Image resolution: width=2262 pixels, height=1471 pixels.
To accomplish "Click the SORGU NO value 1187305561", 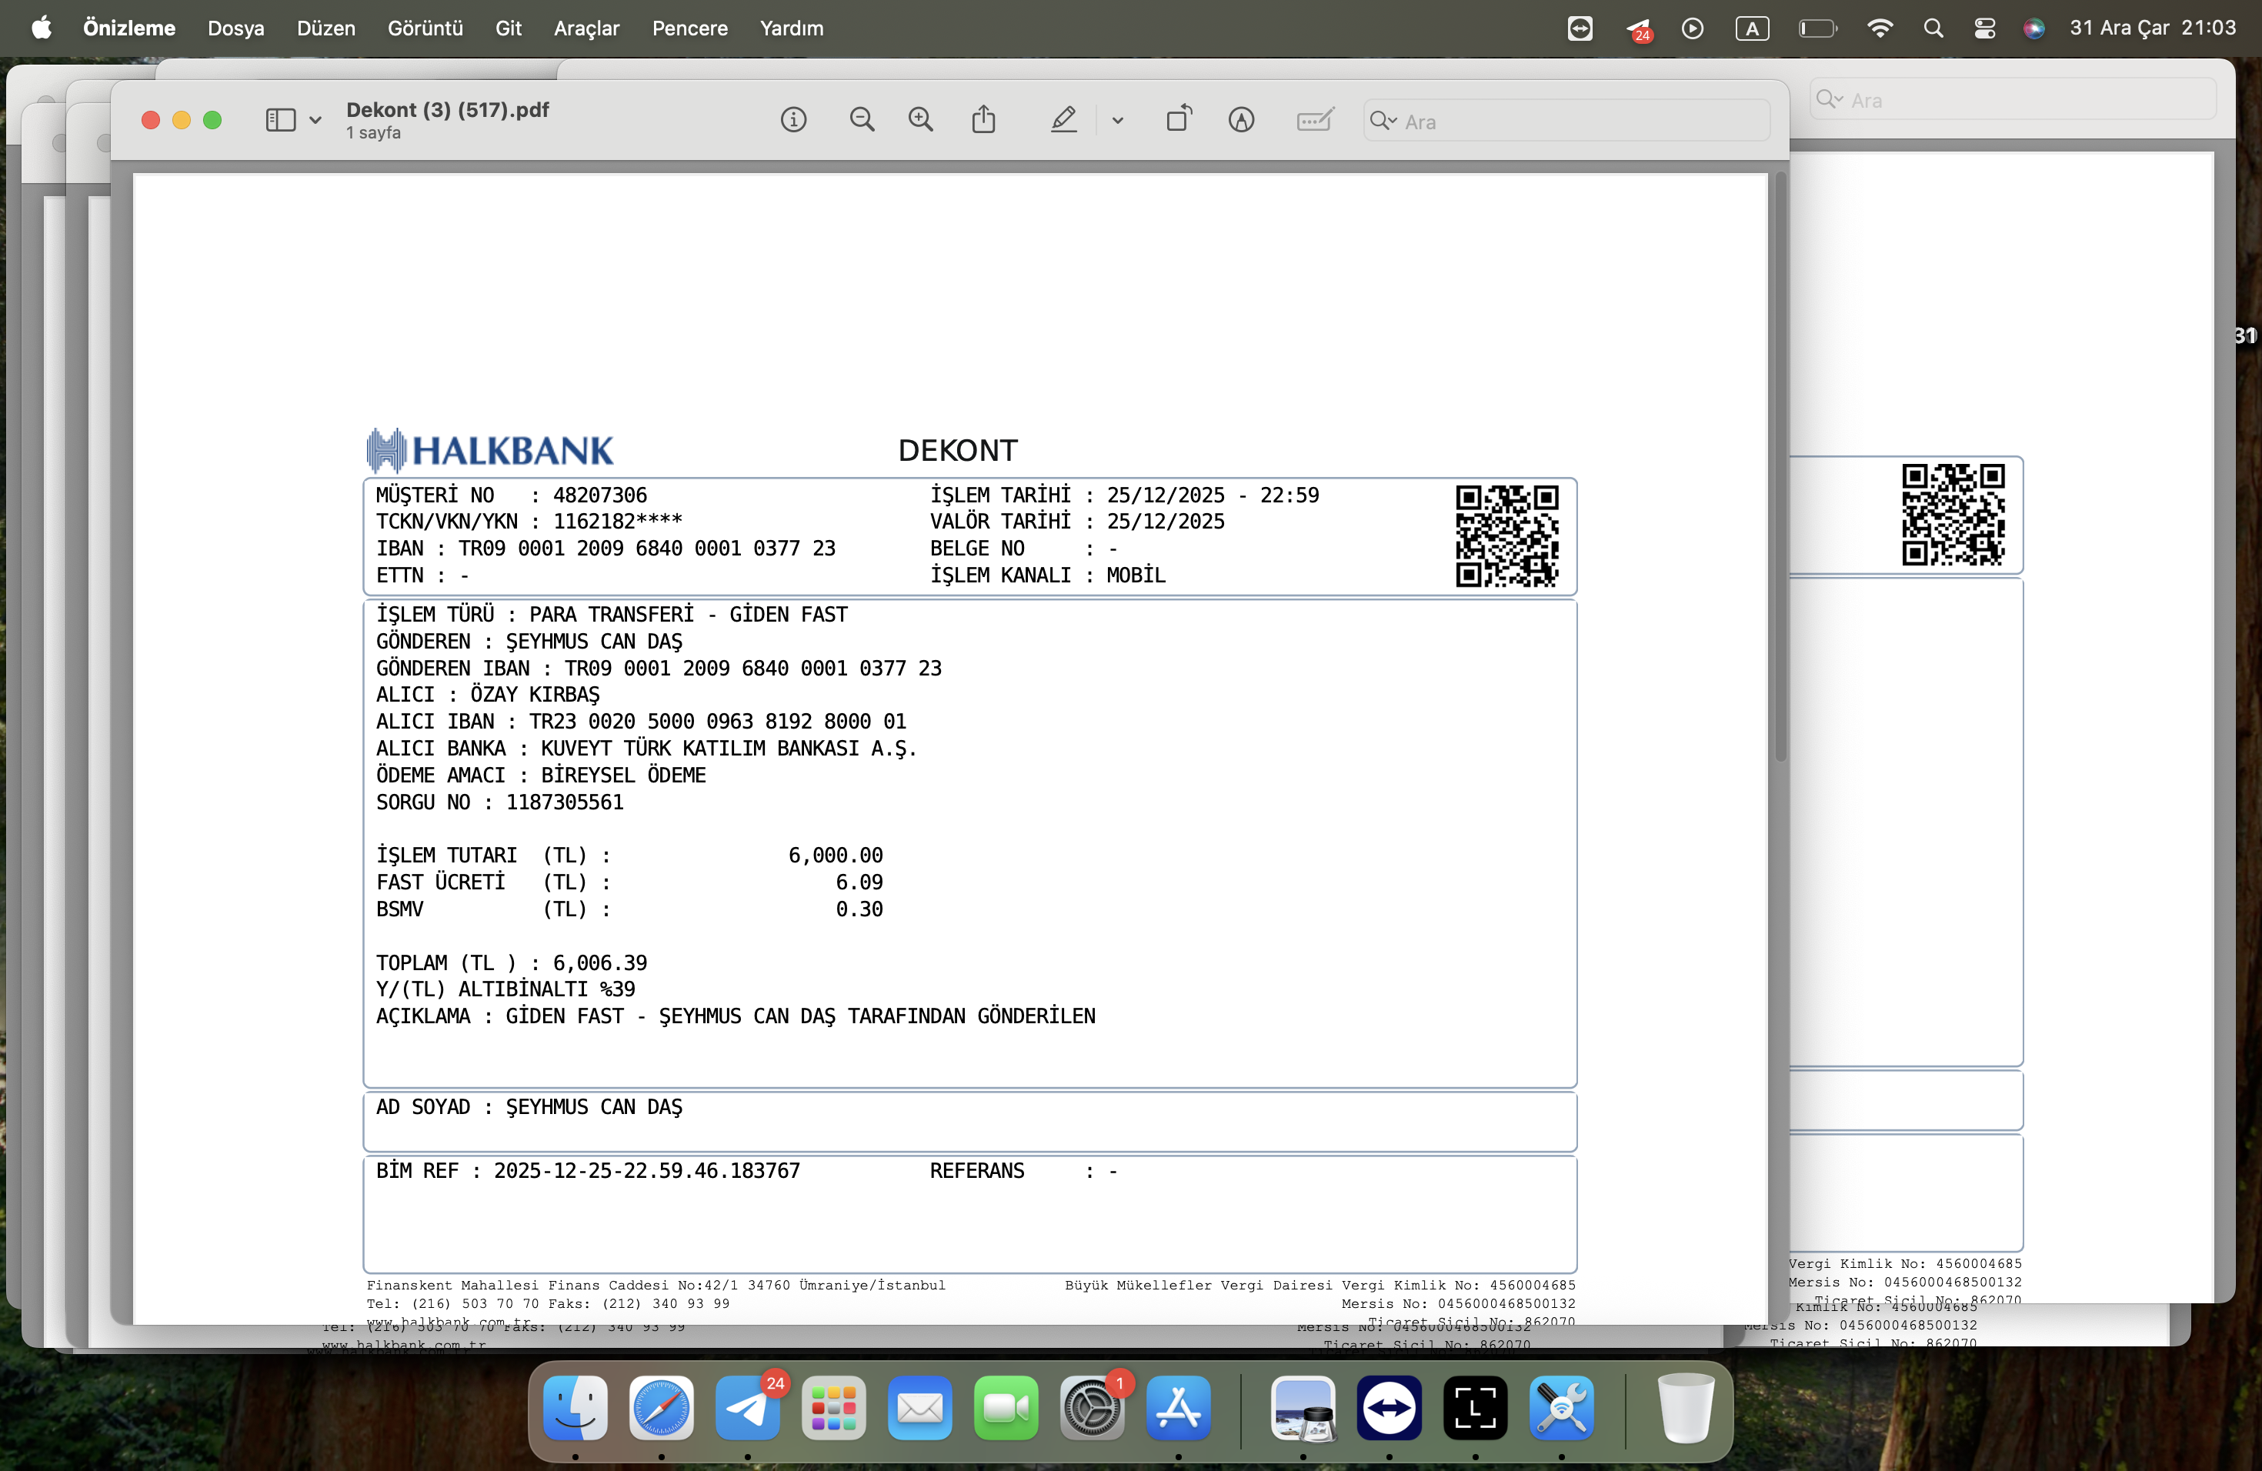I will click(x=565, y=802).
